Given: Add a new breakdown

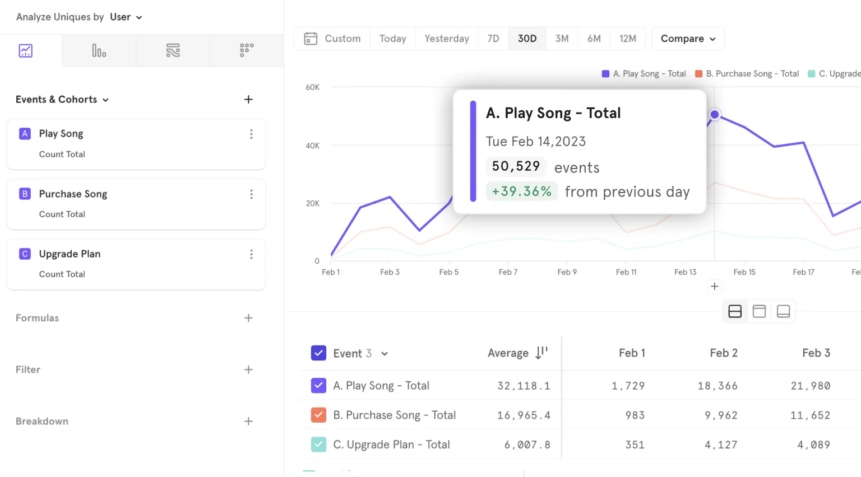Looking at the screenshot, I should click(x=249, y=422).
